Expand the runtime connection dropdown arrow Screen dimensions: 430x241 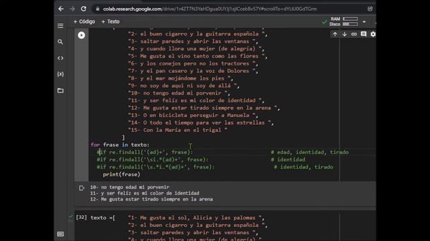pos(364,21)
